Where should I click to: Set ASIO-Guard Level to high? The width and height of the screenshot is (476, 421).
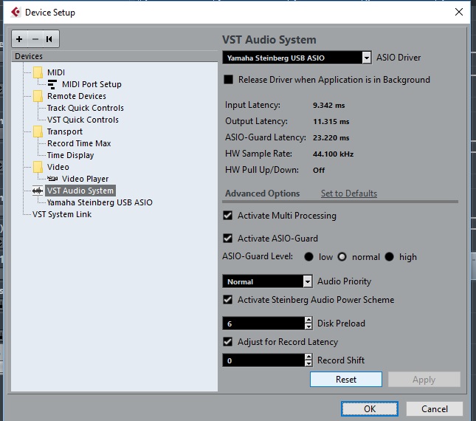pos(389,257)
